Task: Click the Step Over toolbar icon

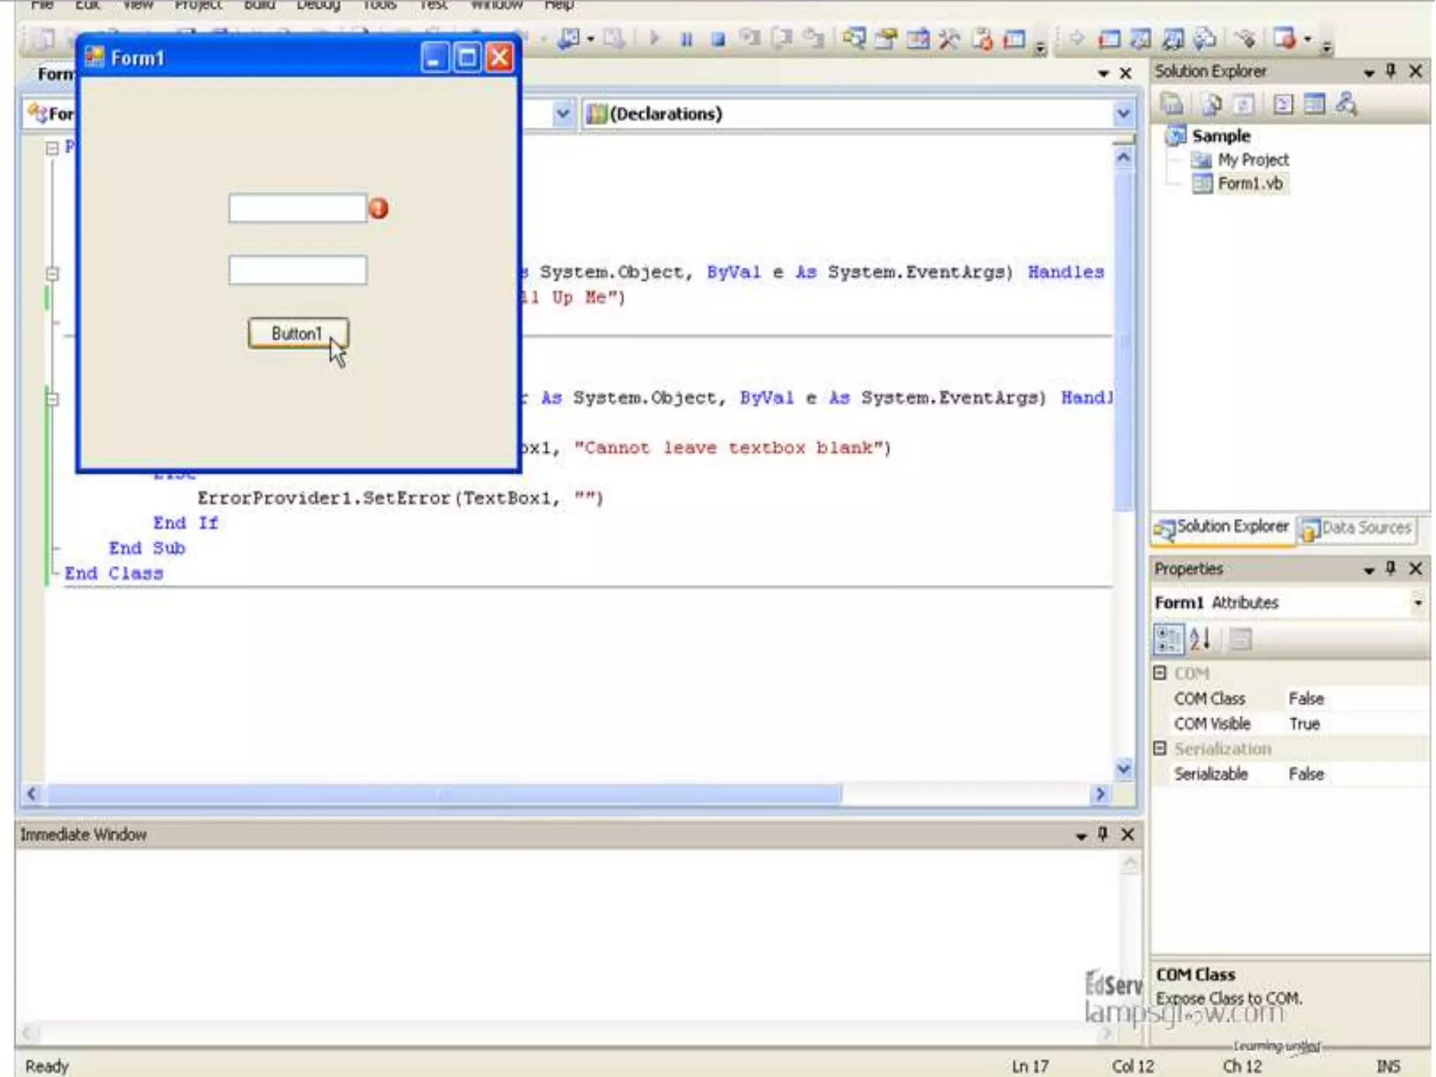Action: pos(781,38)
